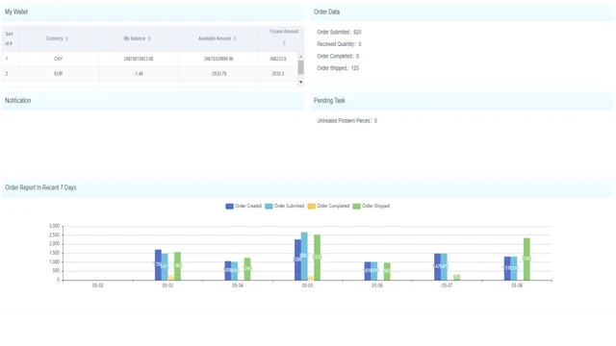Screen dimensions: 616x346
Task: Click the EUR balance value -1.48
Action: point(139,74)
